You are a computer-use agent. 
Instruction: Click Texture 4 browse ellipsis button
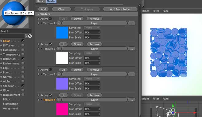(131, 100)
